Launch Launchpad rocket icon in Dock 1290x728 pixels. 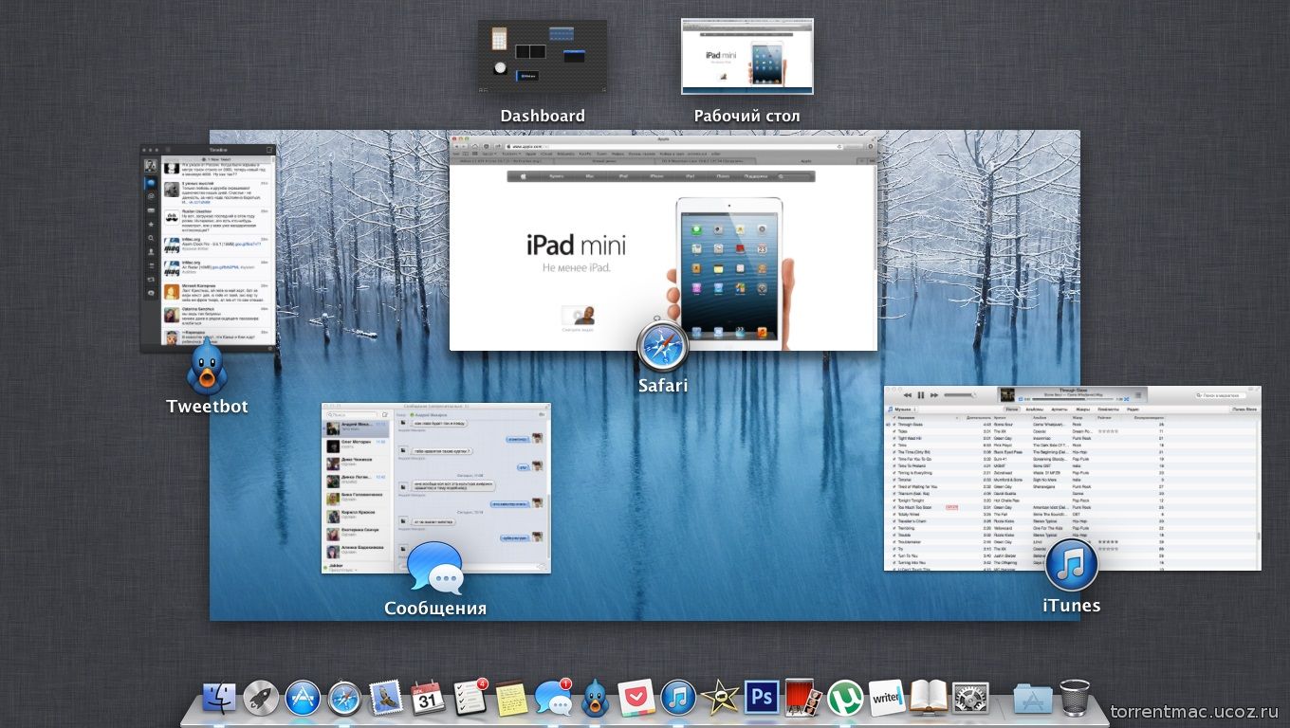click(261, 698)
